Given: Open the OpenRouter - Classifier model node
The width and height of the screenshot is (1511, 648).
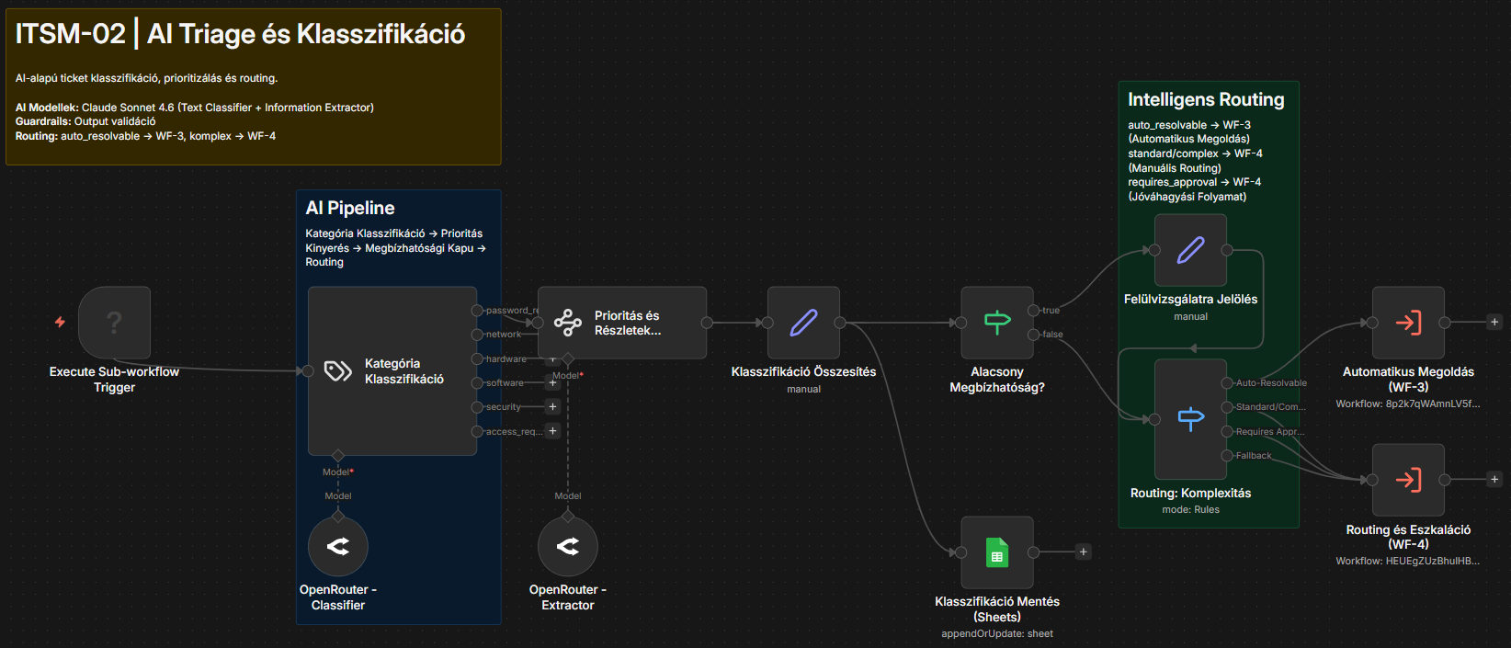Looking at the screenshot, I should click(x=337, y=546).
